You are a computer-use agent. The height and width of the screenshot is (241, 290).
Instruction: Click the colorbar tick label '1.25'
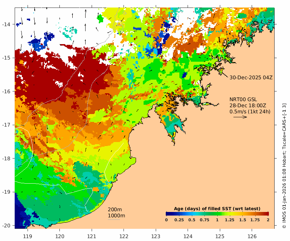(x=230, y=220)
